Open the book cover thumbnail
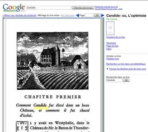The image size is (148, 132). (x=110, y=28)
